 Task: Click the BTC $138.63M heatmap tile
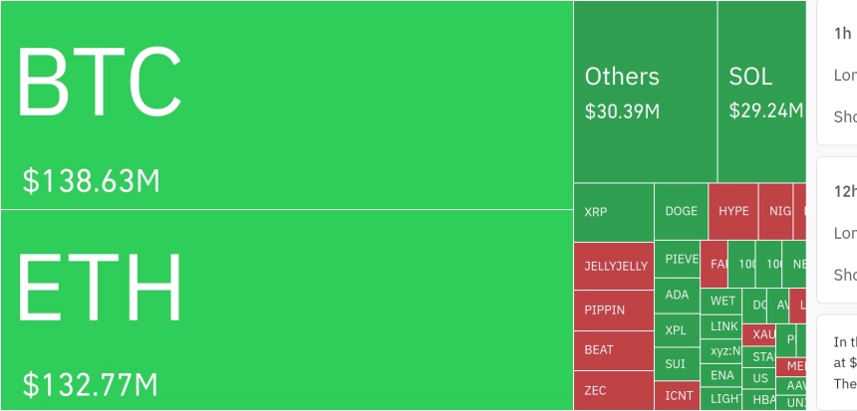click(x=287, y=104)
